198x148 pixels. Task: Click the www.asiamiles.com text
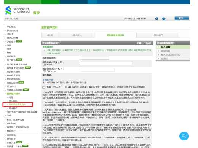pyautogui.click(x=52, y=112)
